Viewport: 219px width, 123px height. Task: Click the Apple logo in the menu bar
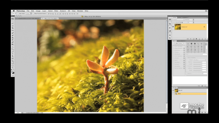14,11
